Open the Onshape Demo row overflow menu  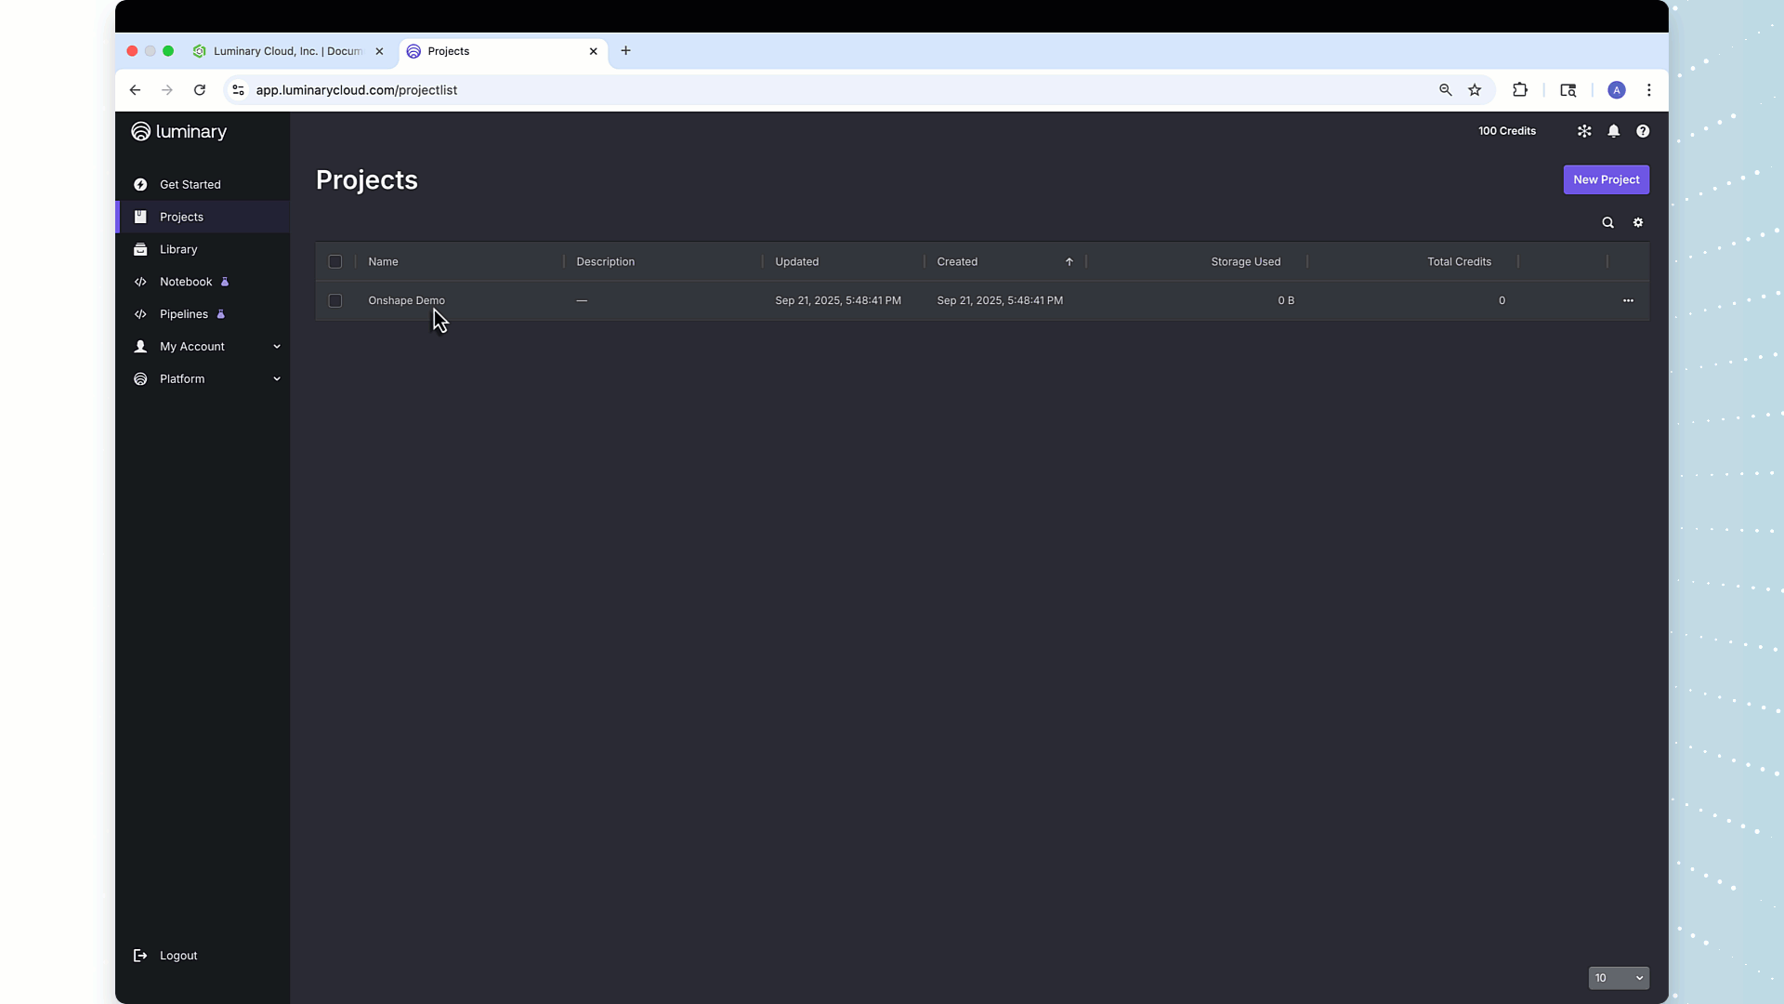pyautogui.click(x=1629, y=300)
